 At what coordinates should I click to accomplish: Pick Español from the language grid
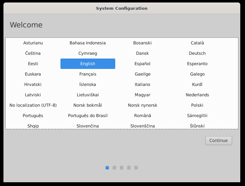142,64
